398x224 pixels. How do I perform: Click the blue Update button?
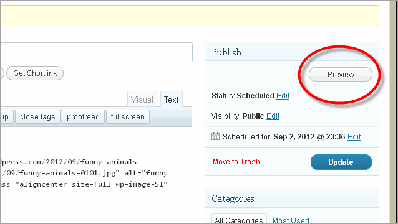pos(341,162)
